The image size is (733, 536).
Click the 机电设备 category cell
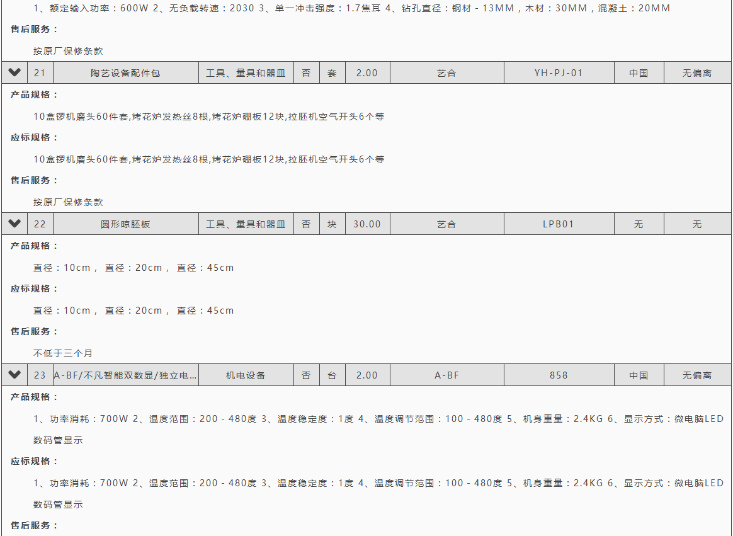point(246,375)
